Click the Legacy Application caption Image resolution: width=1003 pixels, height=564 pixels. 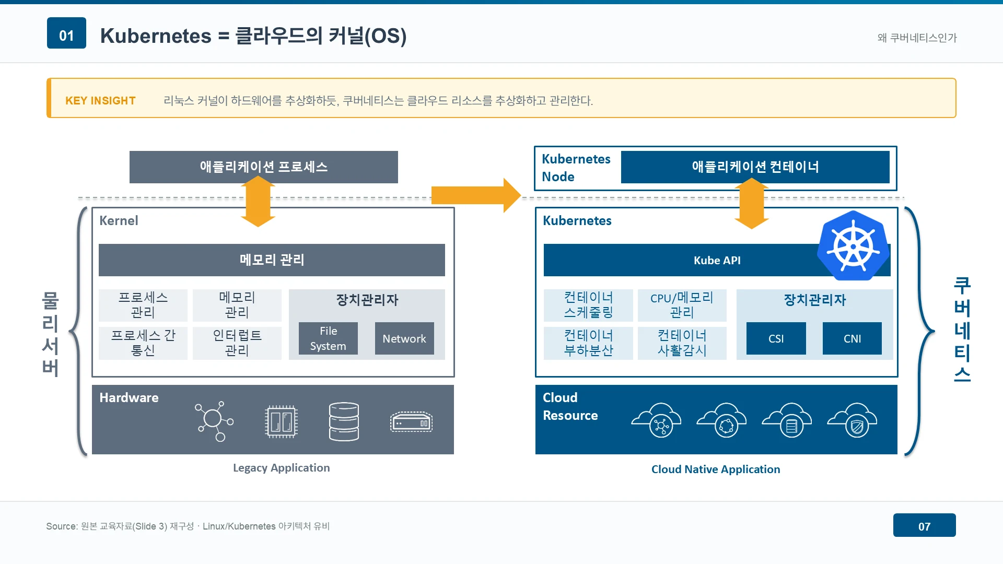[x=281, y=468]
